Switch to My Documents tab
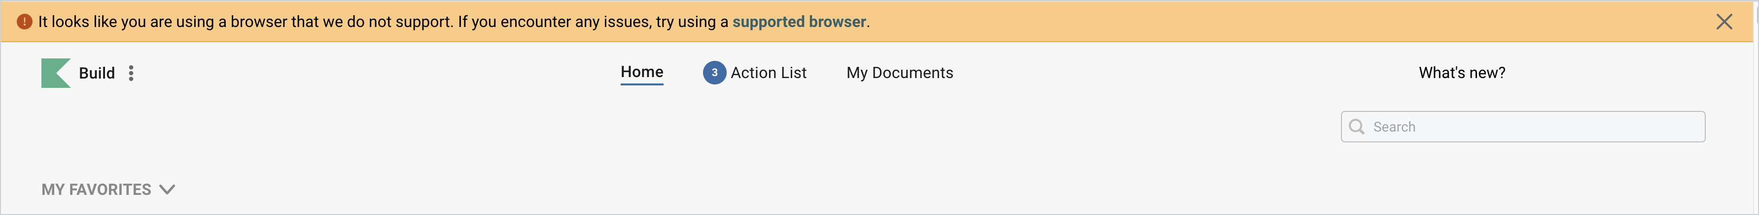This screenshot has height=215, width=1759. coord(899,73)
